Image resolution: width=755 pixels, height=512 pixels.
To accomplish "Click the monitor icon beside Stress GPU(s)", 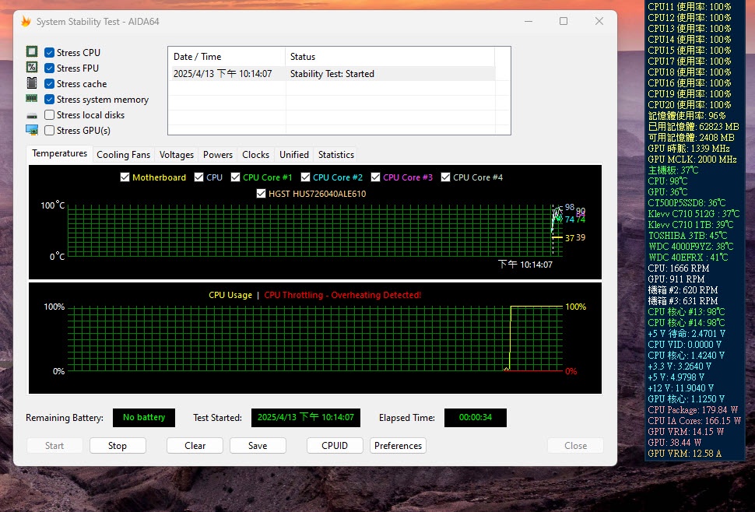I will click(32, 130).
